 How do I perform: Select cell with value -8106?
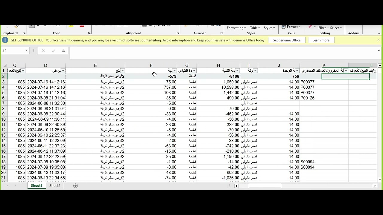point(218,76)
